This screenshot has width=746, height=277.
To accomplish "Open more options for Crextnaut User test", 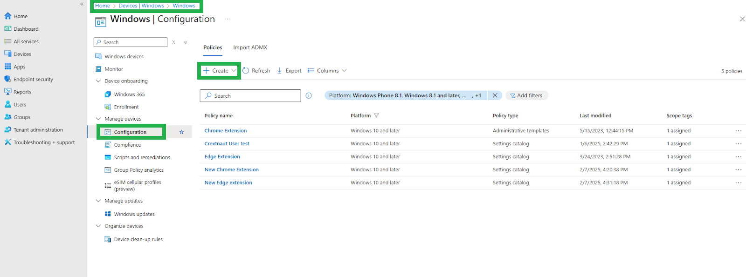I will click(x=739, y=144).
